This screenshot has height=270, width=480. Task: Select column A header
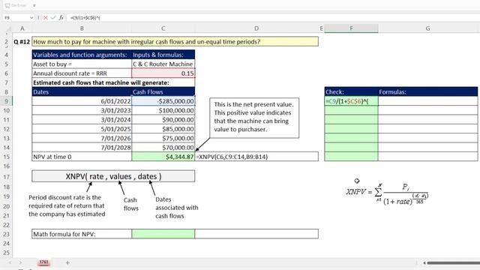(x=22, y=28)
